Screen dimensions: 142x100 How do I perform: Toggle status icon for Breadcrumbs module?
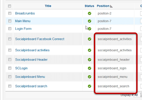pyautogui.click(x=89, y=13)
